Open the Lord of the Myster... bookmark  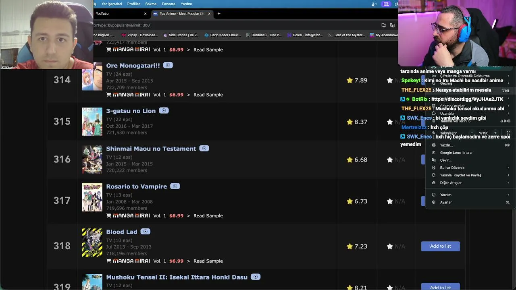click(x=347, y=35)
